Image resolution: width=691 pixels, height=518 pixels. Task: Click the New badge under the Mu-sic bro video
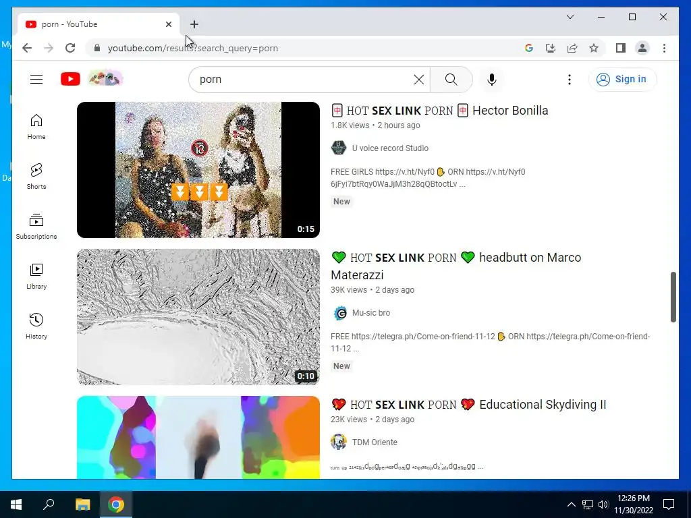pos(341,366)
